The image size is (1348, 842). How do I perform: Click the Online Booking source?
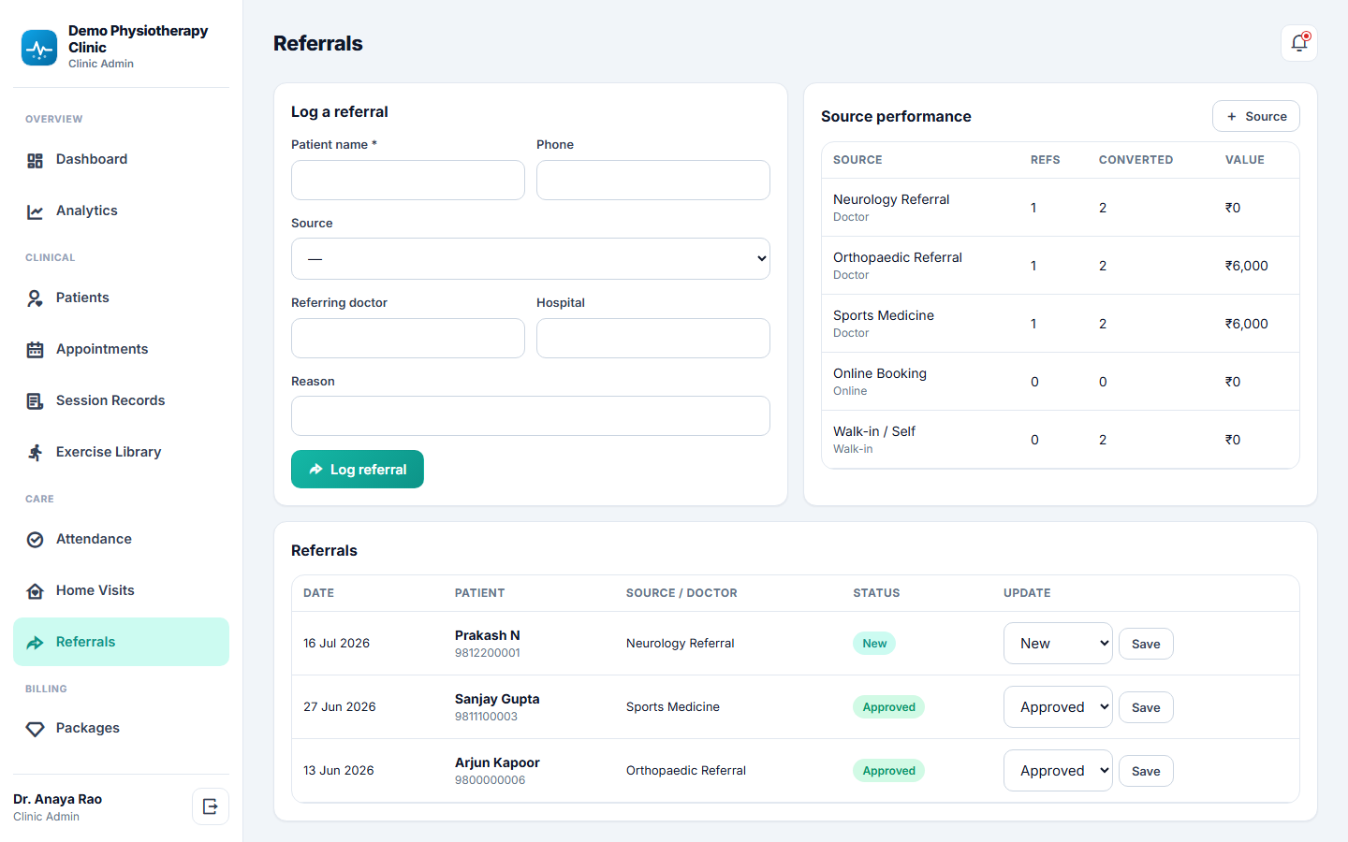[880, 373]
